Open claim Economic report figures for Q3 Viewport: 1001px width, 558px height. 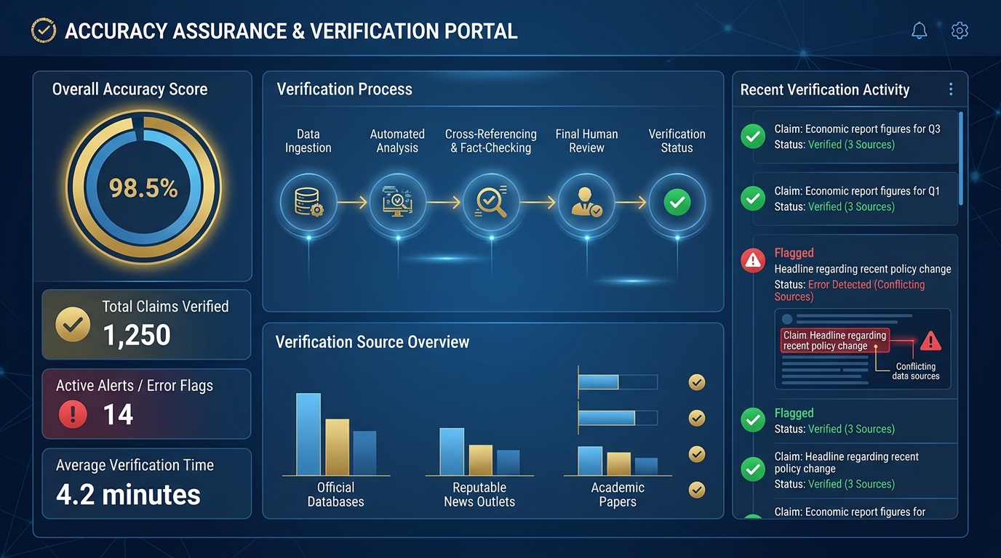855,137
